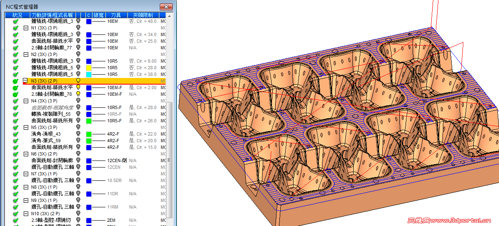
Task: Click the cyan color swatch of 10R5 toolpath
Action: click(x=88, y=74)
